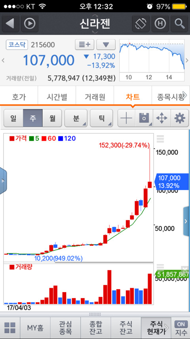The image size is (190, 339).
Task: Switch to the 거래원 tab
Action: tap(95, 96)
